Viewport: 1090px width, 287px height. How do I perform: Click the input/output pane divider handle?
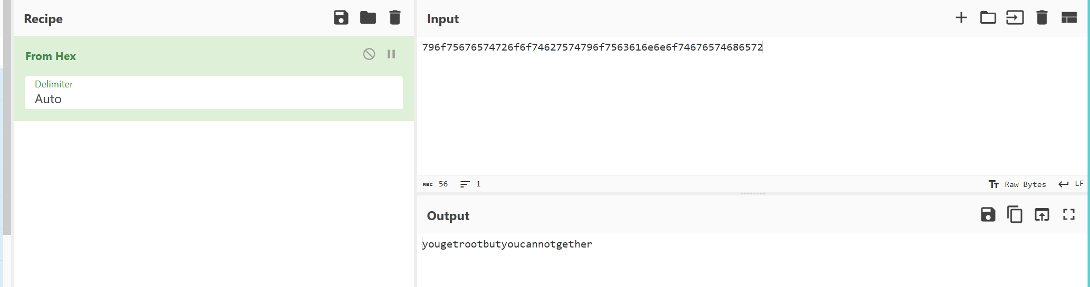[753, 194]
